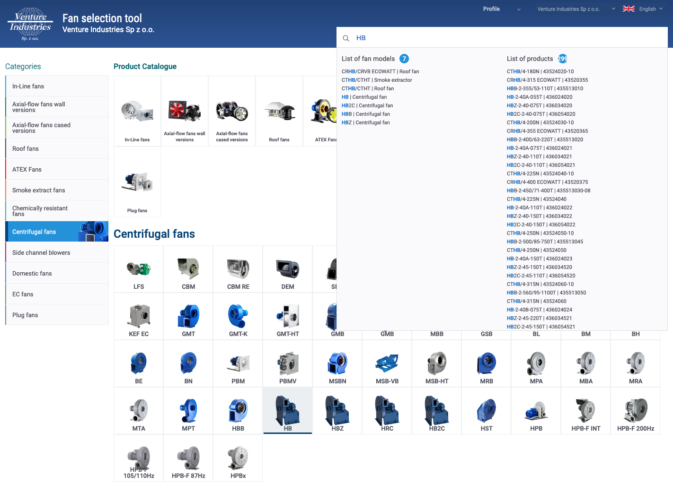Open the HB2C fan model tile
This screenshot has height=493, width=673.
tap(437, 411)
